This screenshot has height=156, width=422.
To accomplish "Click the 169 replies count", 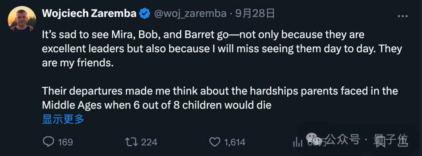I will [65, 142].
